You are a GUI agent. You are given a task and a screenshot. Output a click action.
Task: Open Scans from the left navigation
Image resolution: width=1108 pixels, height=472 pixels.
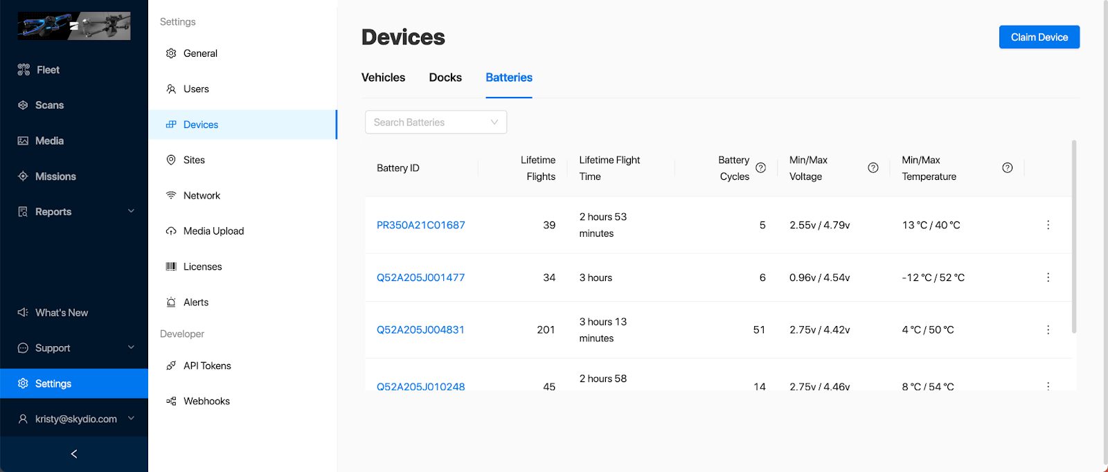(48, 105)
